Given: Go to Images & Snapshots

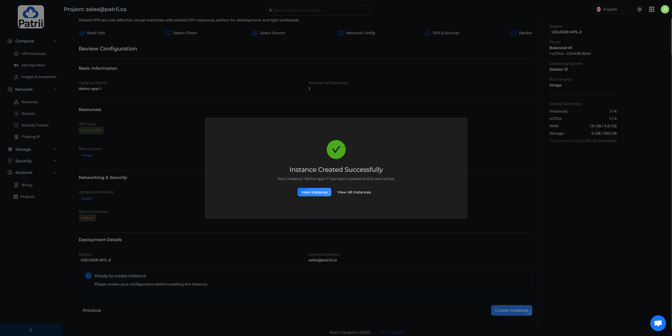Looking at the screenshot, I should [x=38, y=77].
